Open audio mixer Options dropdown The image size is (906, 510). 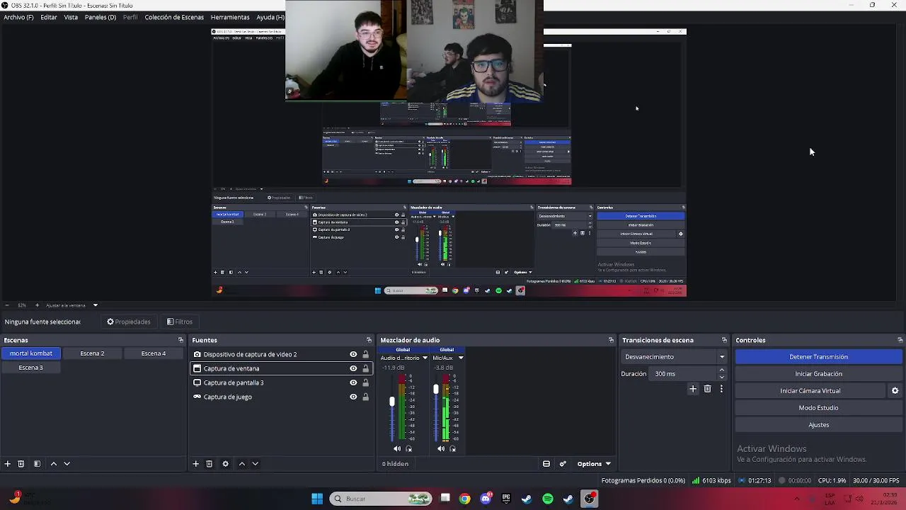594,464
